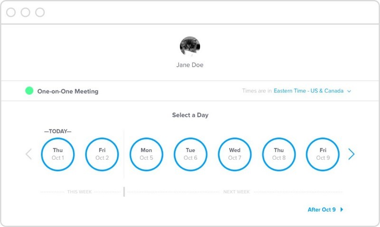Click the second window control circle
Screen dimensions: 380x227
click(x=25, y=12)
